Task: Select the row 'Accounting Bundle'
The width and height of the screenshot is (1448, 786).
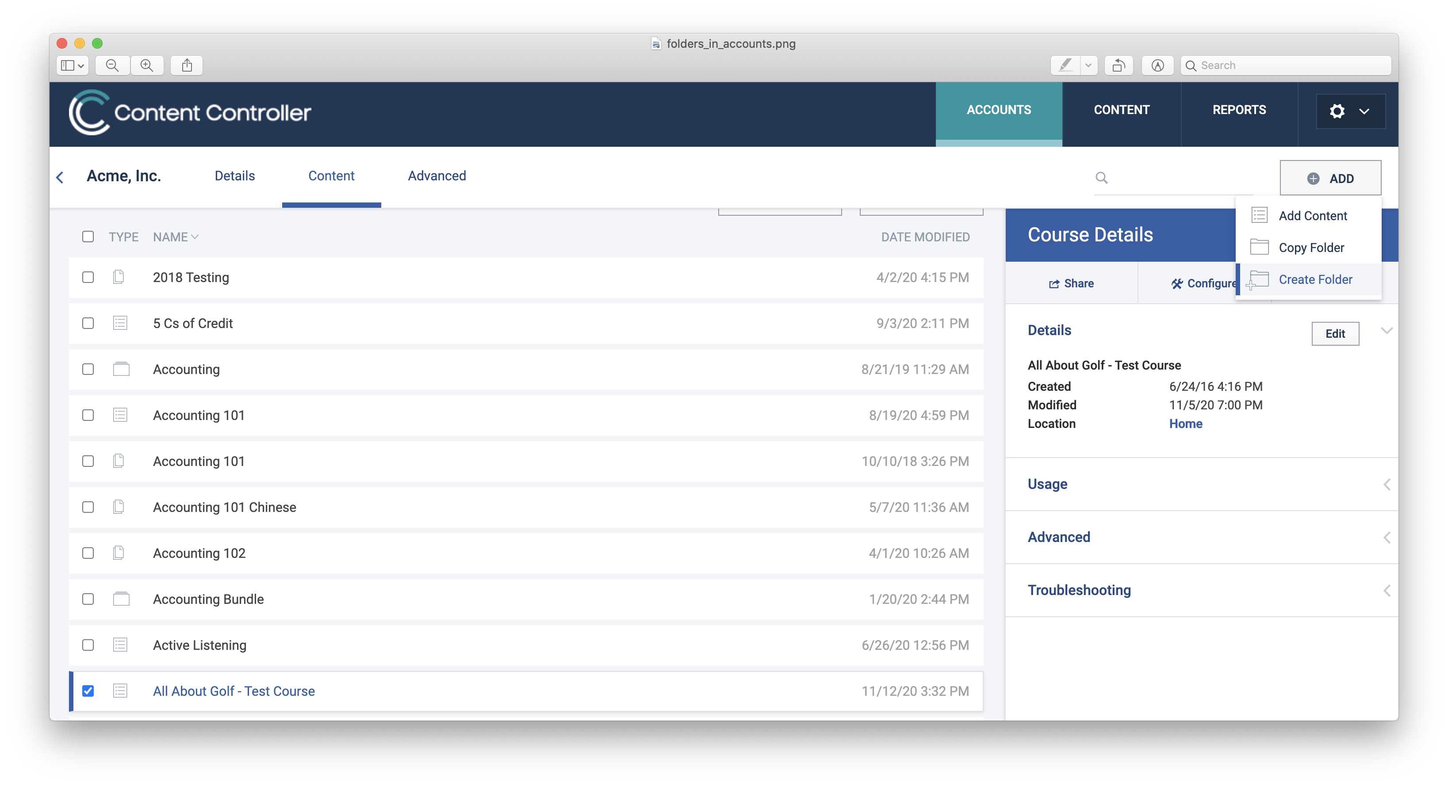Action: 526,599
